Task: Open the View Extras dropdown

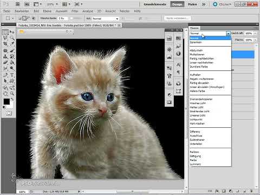Action: coord(37,4)
